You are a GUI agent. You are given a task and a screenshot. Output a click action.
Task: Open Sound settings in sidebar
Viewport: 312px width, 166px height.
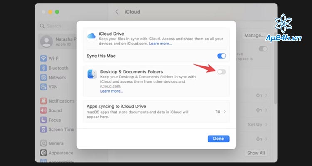51,110
